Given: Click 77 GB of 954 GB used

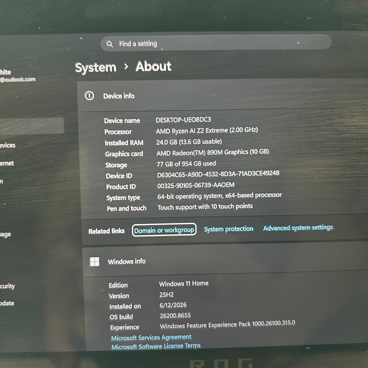Looking at the screenshot, I should (x=186, y=164).
